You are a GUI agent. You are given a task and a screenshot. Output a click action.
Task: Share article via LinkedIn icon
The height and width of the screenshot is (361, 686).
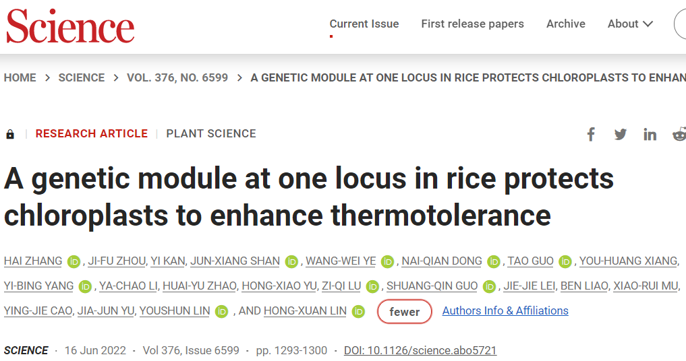(x=650, y=134)
